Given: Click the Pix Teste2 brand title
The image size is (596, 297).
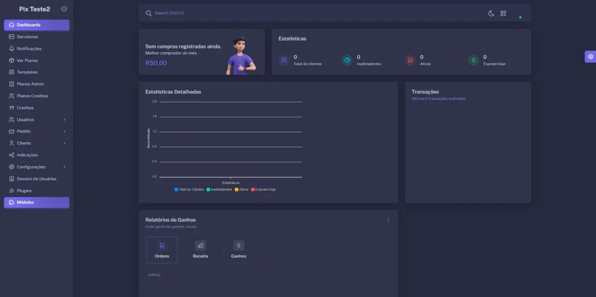Looking at the screenshot, I should click(x=34, y=9).
